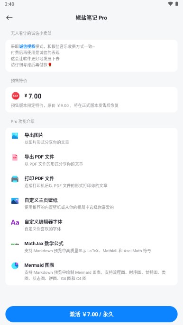Open the 导出图片 feature item
This screenshot has width=183, height=325.
coord(91,139)
